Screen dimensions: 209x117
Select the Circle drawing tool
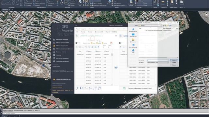tap(13, 2)
